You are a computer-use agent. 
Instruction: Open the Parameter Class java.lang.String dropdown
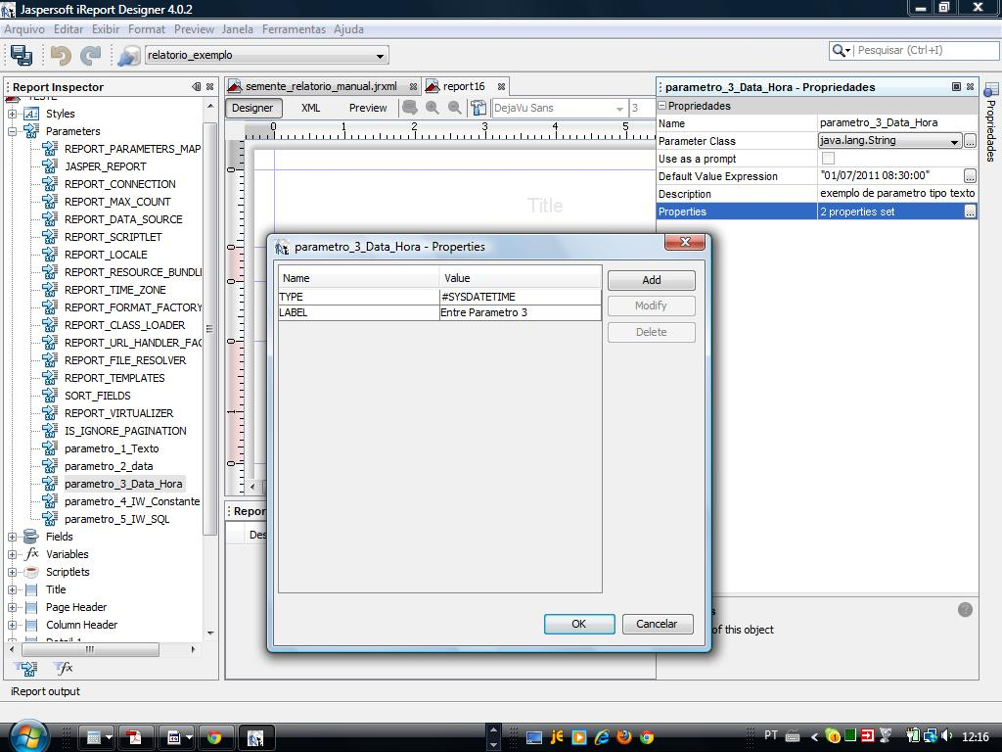[954, 141]
